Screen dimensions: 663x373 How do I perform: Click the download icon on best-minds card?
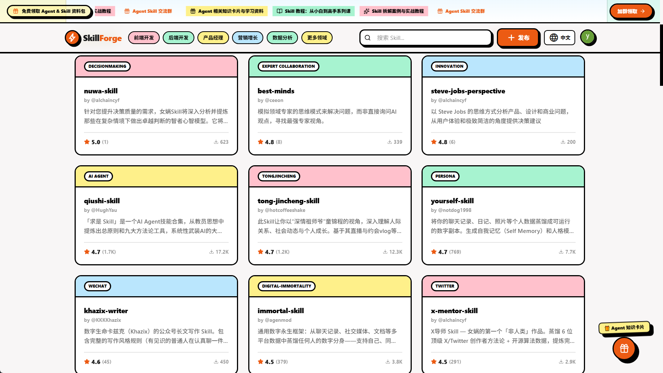tap(390, 142)
